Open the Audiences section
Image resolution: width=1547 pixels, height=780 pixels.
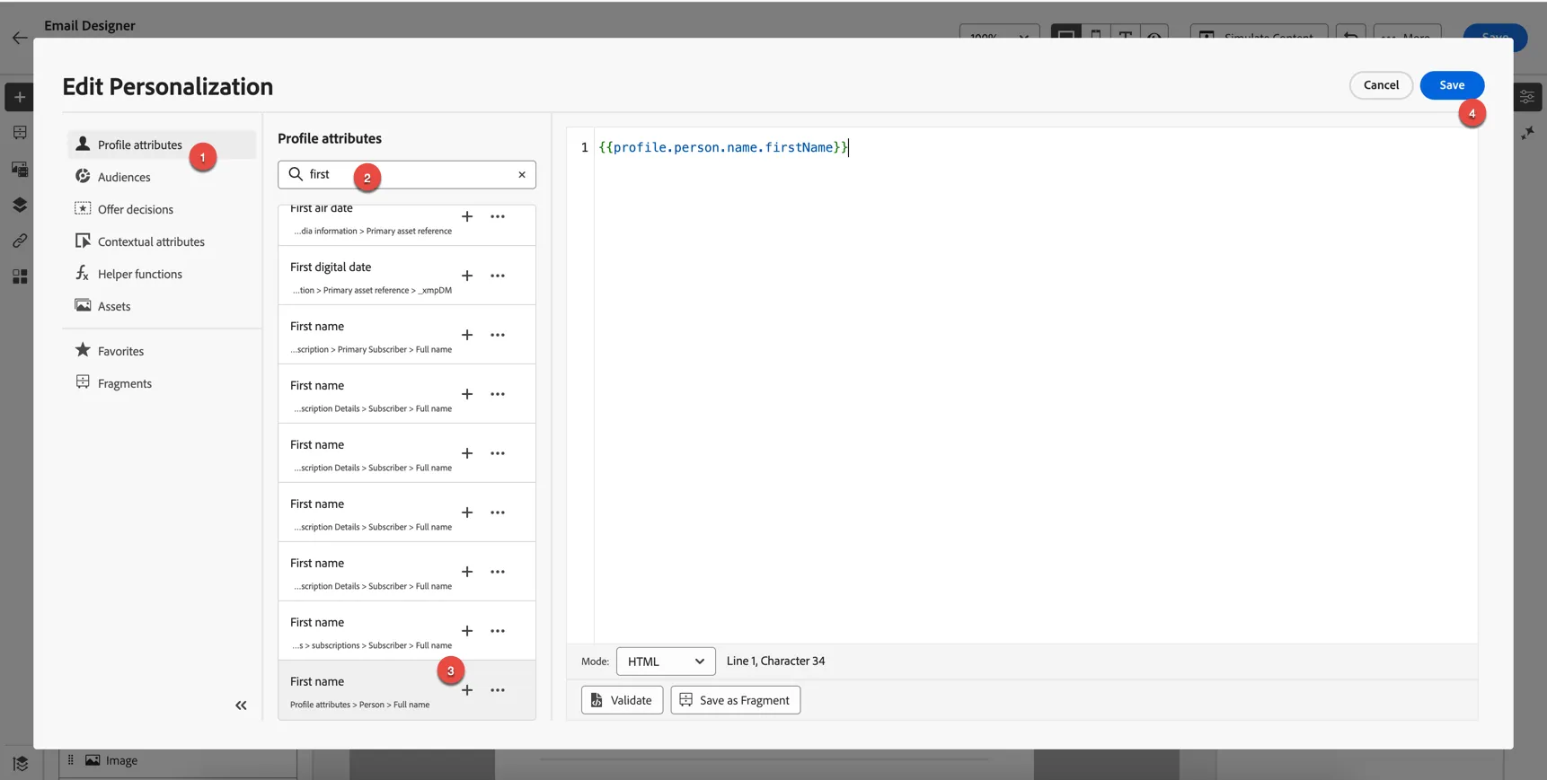[162, 177]
